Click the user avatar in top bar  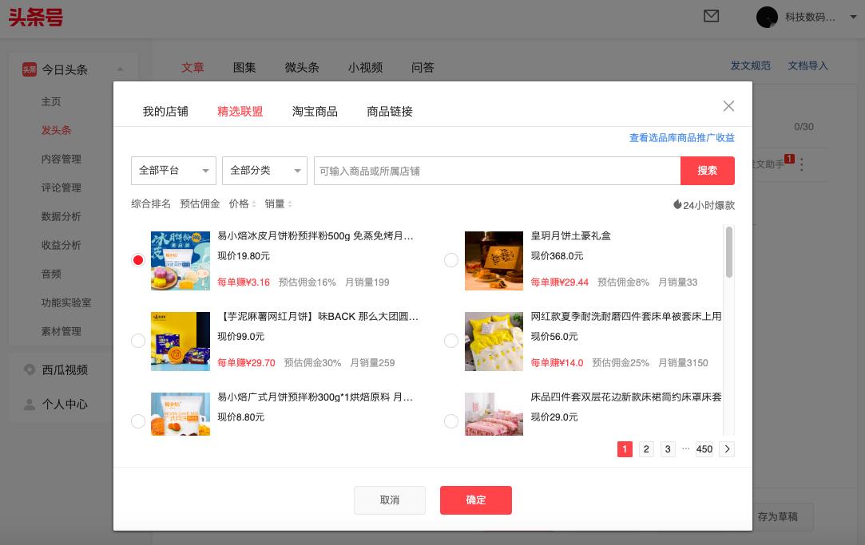[767, 17]
